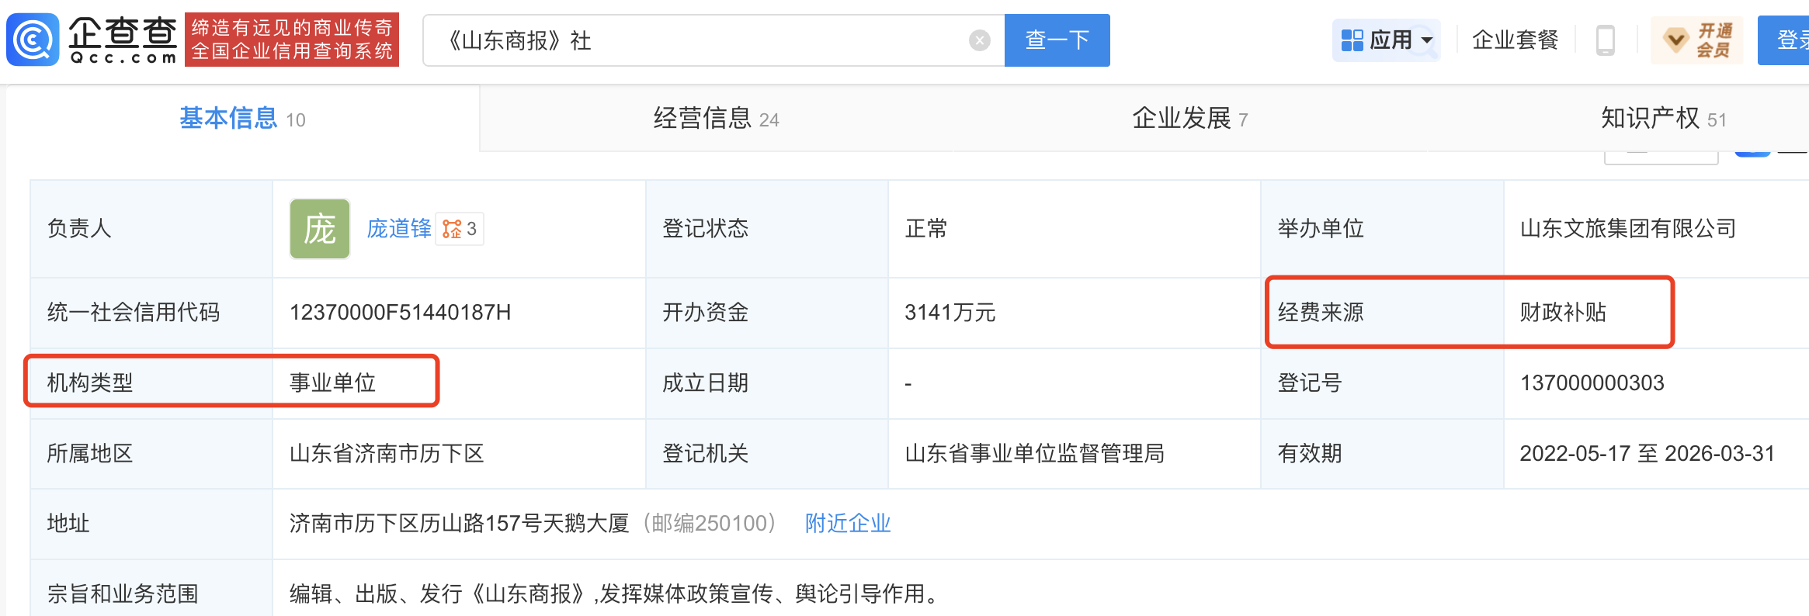Select the address 济南市历下区历山路157号天鹅大厦
Image resolution: width=1809 pixels, height=616 pixels.
459,524
